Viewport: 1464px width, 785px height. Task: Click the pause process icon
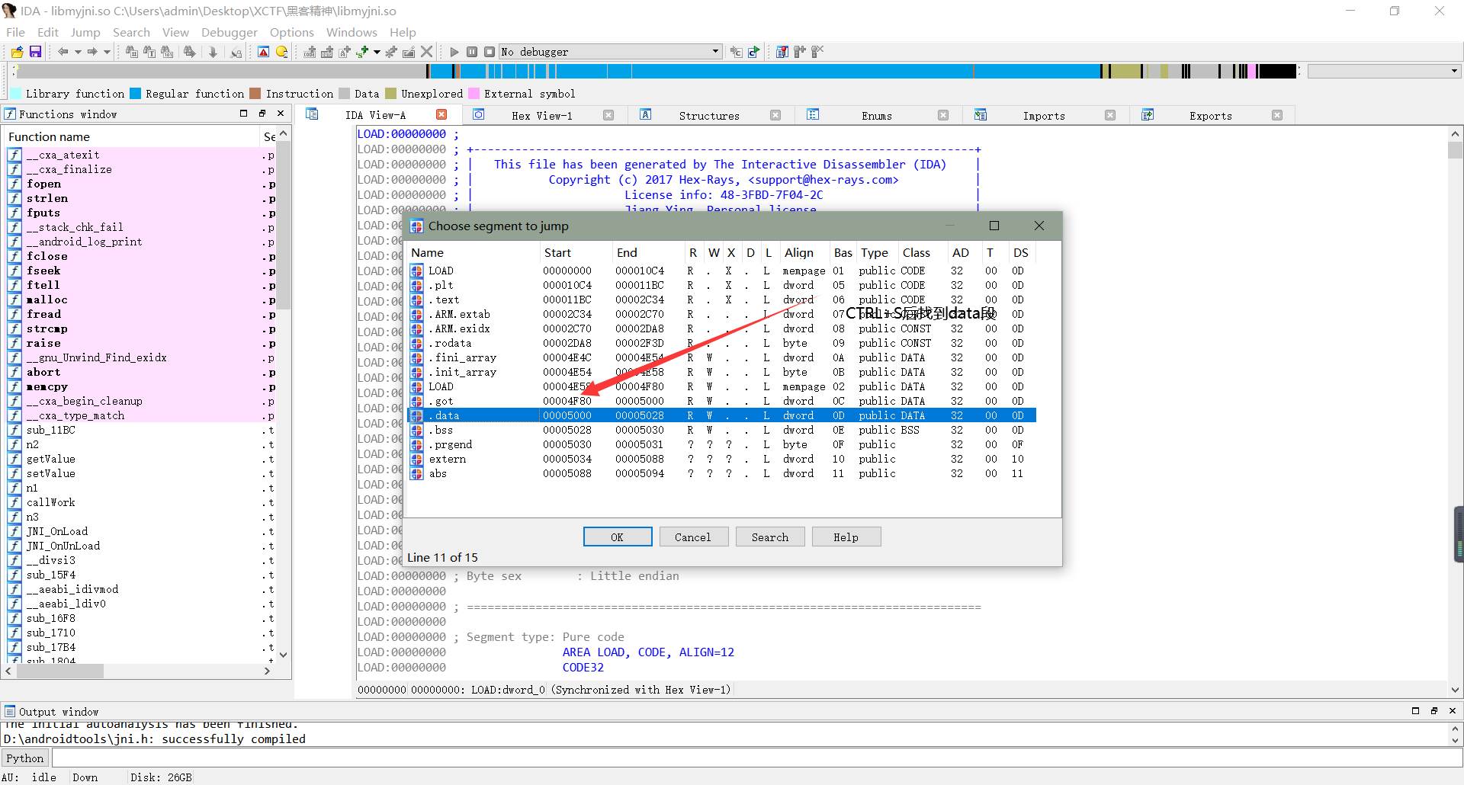point(472,52)
